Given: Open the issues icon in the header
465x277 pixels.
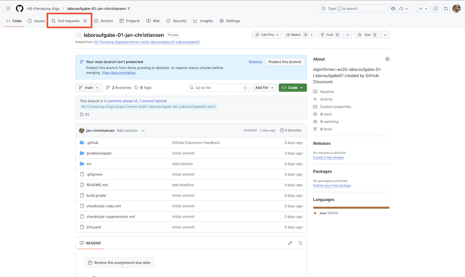Looking at the screenshot, I should [x=435, y=8].
